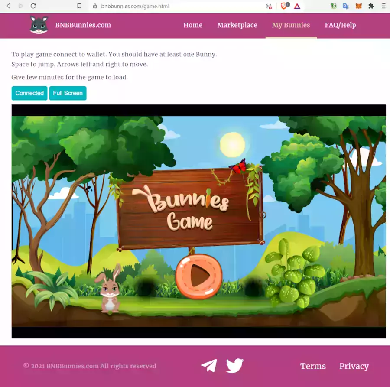Screen dimensions: 390x387
Task: Open the extensions puzzle piece menu
Action: click(x=371, y=6)
